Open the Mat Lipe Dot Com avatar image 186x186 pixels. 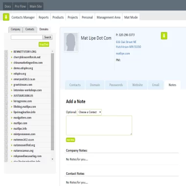[x=71, y=42]
